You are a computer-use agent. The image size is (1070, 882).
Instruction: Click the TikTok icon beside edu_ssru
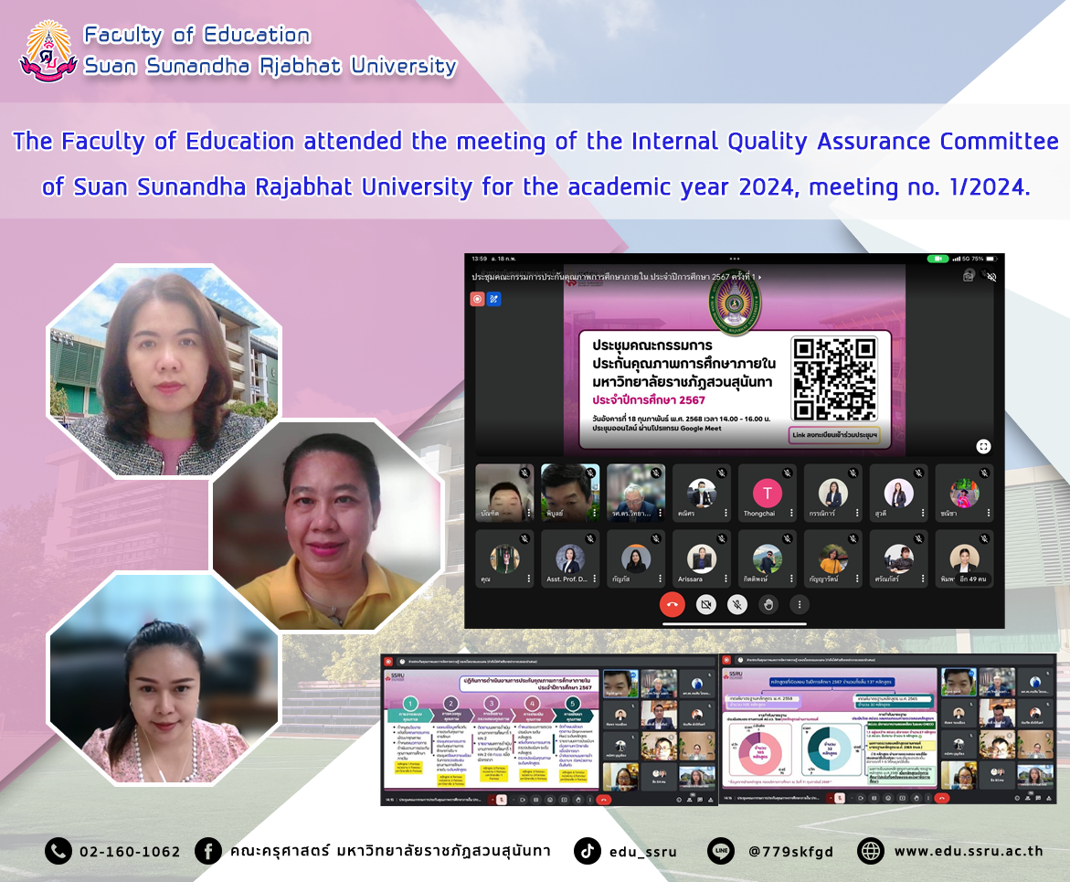coord(588,851)
